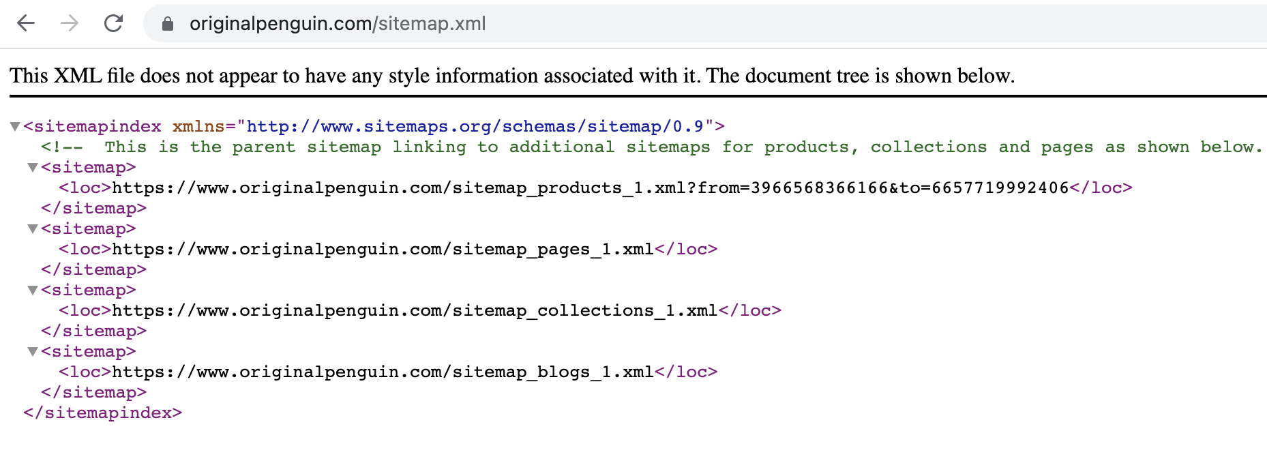Click the originalpenguin.com/sitemap.xml address bar

[x=338, y=24]
